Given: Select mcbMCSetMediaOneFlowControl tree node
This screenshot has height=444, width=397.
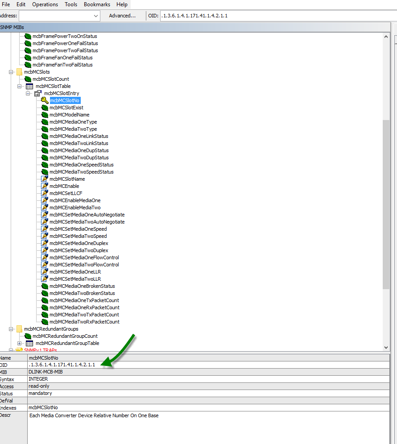Looking at the screenshot, I should pos(84,257).
